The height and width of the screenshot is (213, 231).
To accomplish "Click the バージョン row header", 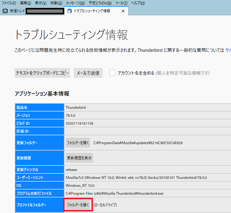I will tap(40, 115).
